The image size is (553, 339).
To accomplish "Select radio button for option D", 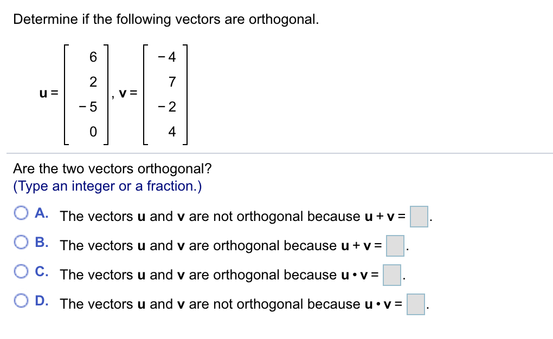I will tap(21, 301).
